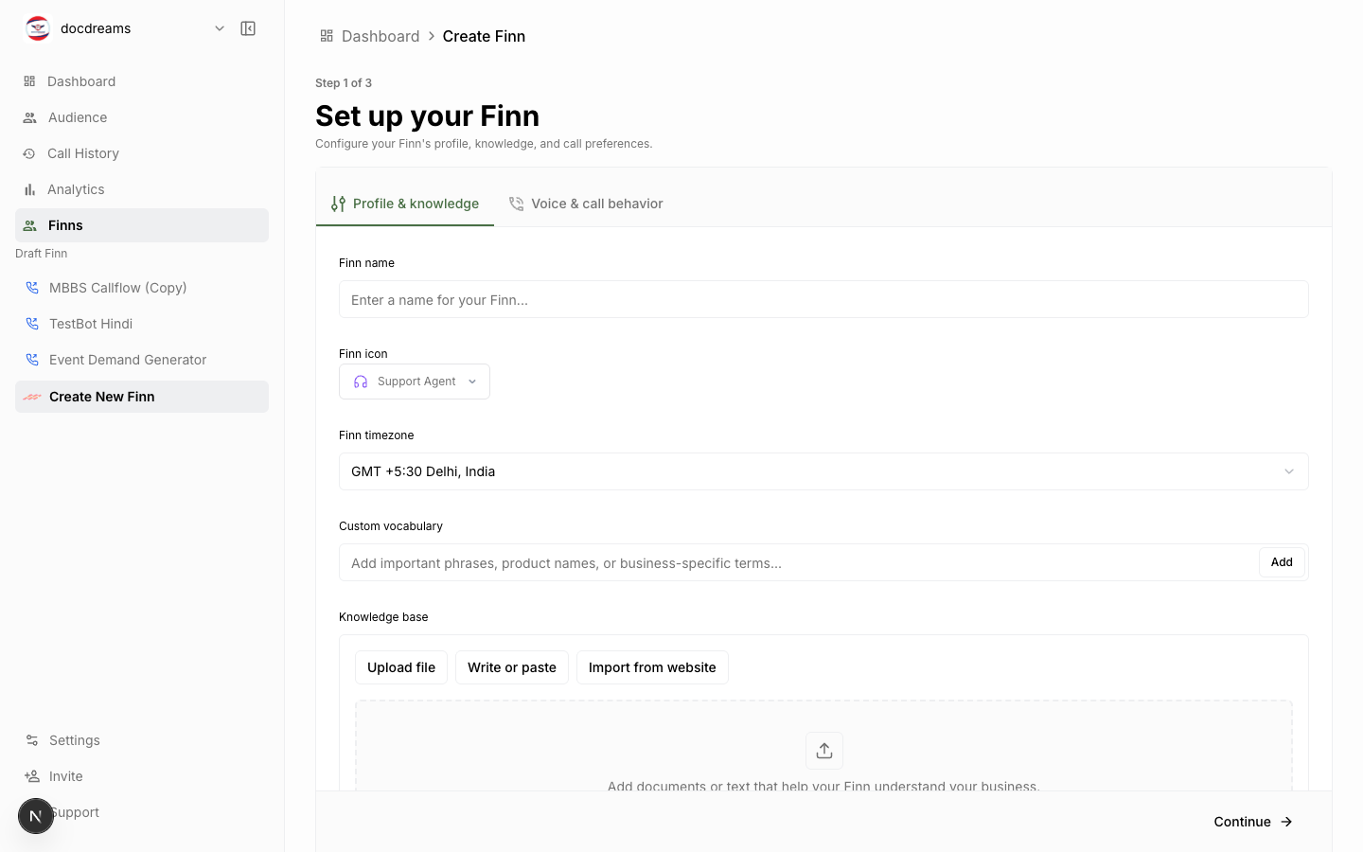The height and width of the screenshot is (852, 1363).
Task: Open Invite in the sidebar
Action: click(142, 776)
